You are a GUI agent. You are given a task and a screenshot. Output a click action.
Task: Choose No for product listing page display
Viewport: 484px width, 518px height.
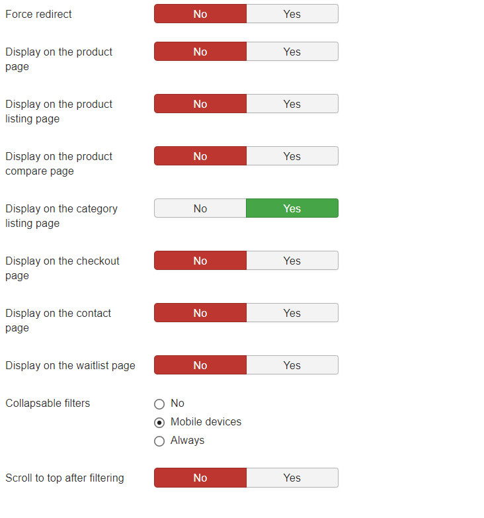200,104
